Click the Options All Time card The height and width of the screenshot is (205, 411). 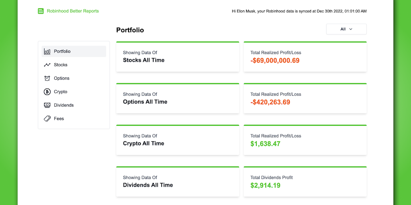click(177, 98)
